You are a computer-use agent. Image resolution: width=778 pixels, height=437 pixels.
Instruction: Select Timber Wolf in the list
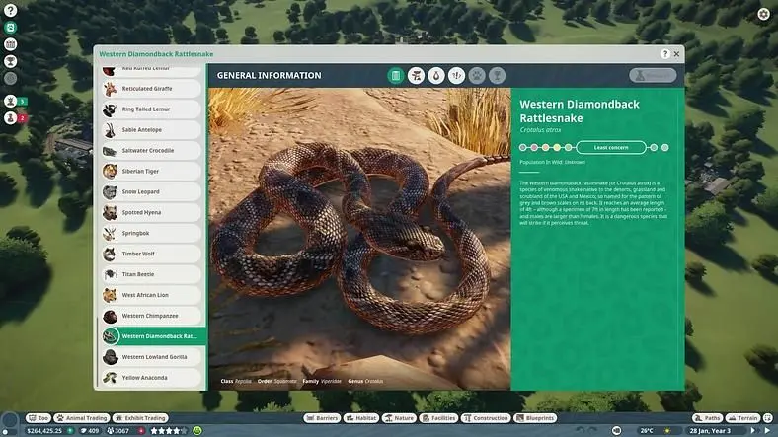tap(151, 254)
